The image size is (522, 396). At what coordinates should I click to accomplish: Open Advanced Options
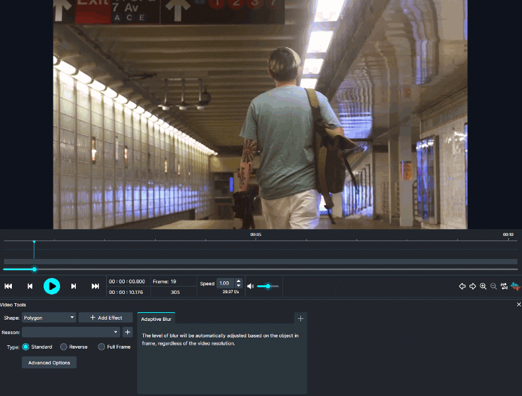[49, 362]
